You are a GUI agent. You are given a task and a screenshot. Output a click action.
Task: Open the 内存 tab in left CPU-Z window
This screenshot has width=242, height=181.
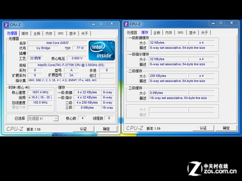tap(49, 33)
